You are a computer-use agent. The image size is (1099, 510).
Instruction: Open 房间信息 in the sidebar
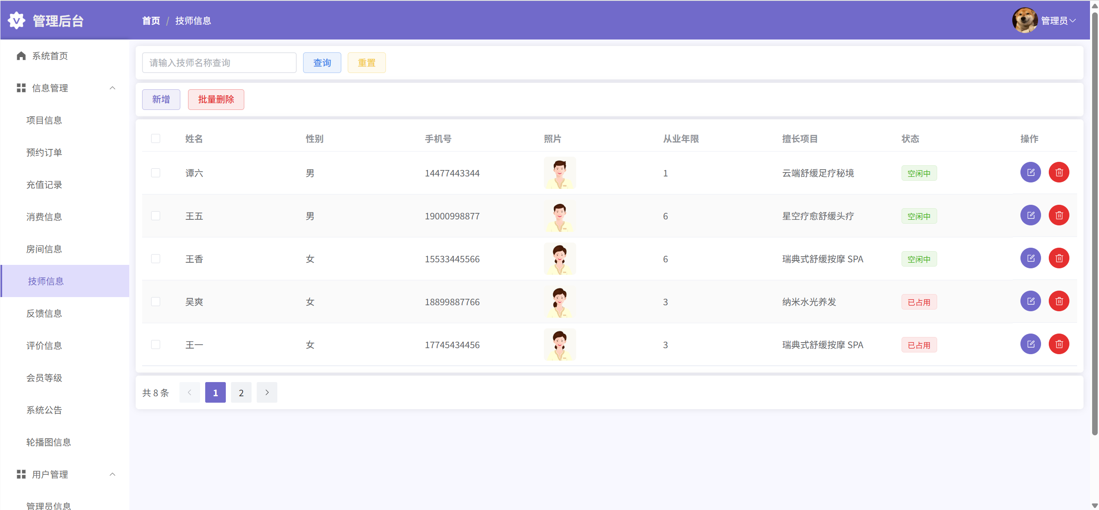point(44,249)
